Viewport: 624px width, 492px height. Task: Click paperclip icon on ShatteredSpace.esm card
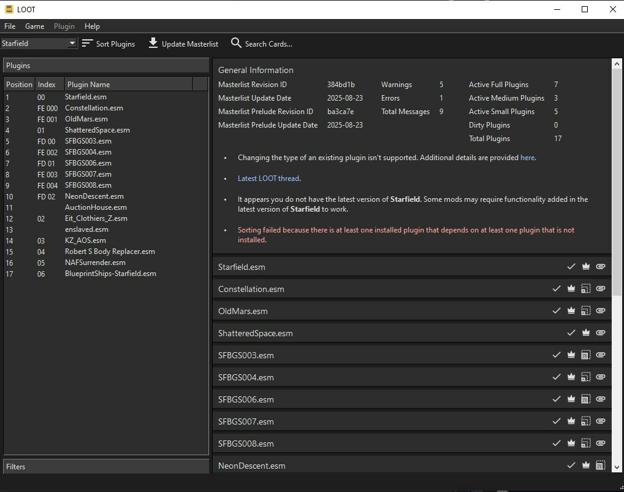(x=601, y=332)
